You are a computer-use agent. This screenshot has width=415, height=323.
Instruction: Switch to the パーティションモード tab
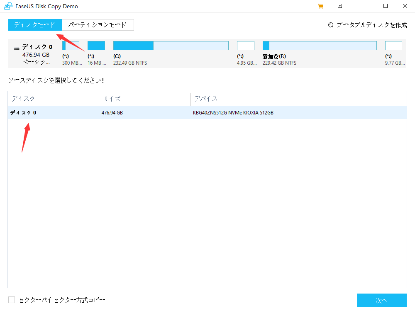[x=98, y=24]
